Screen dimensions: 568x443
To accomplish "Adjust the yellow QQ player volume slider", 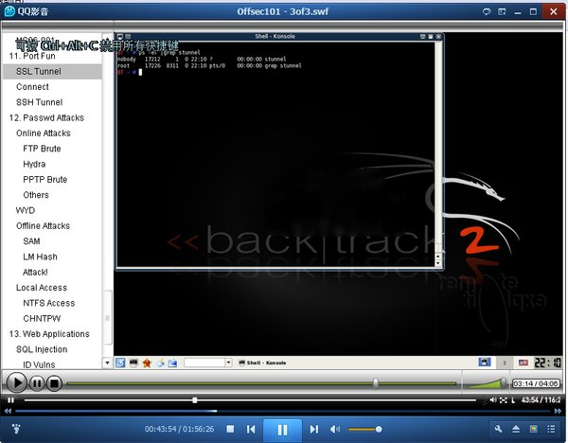I will 364,429.
